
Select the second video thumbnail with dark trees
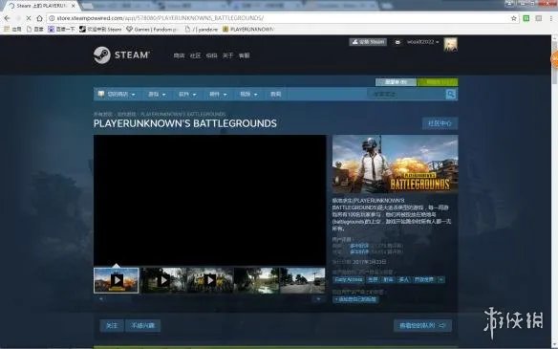(163, 280)
